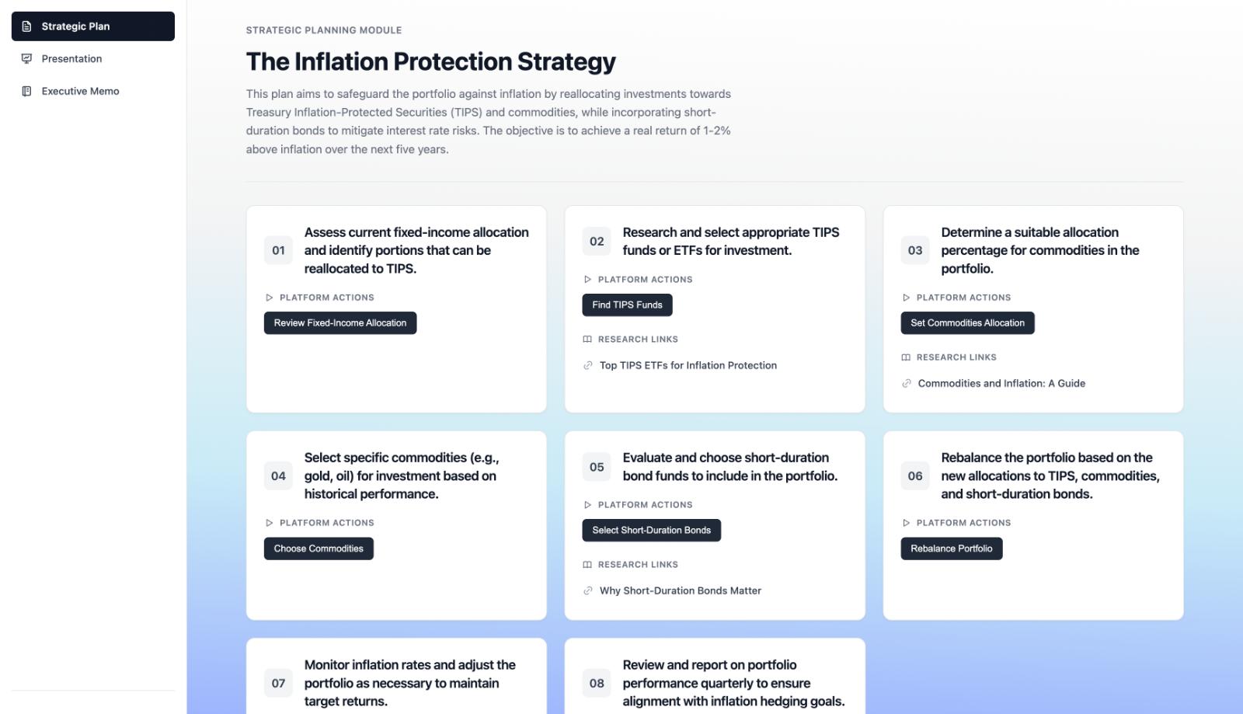This screenshot has width=1243, height=714.
Task: Click book icon next to step 02 Research Links
Action: click(x=587, y=340)
